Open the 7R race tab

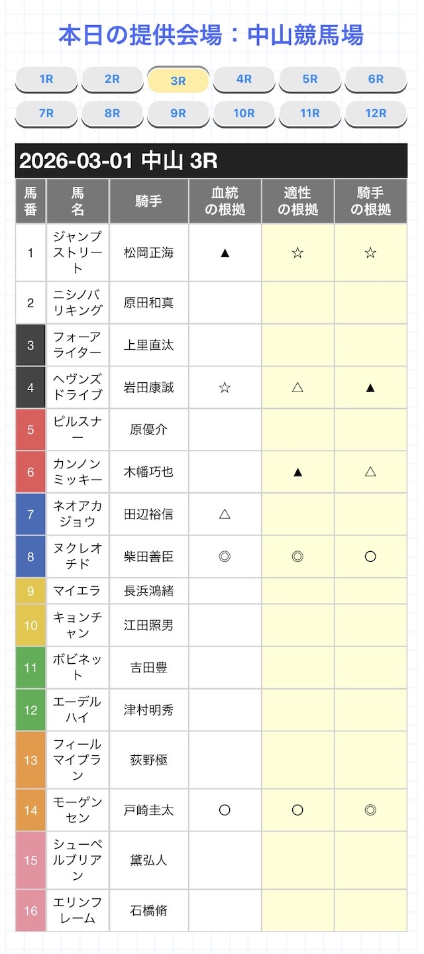pyautogui.click(x=46, y=113)
